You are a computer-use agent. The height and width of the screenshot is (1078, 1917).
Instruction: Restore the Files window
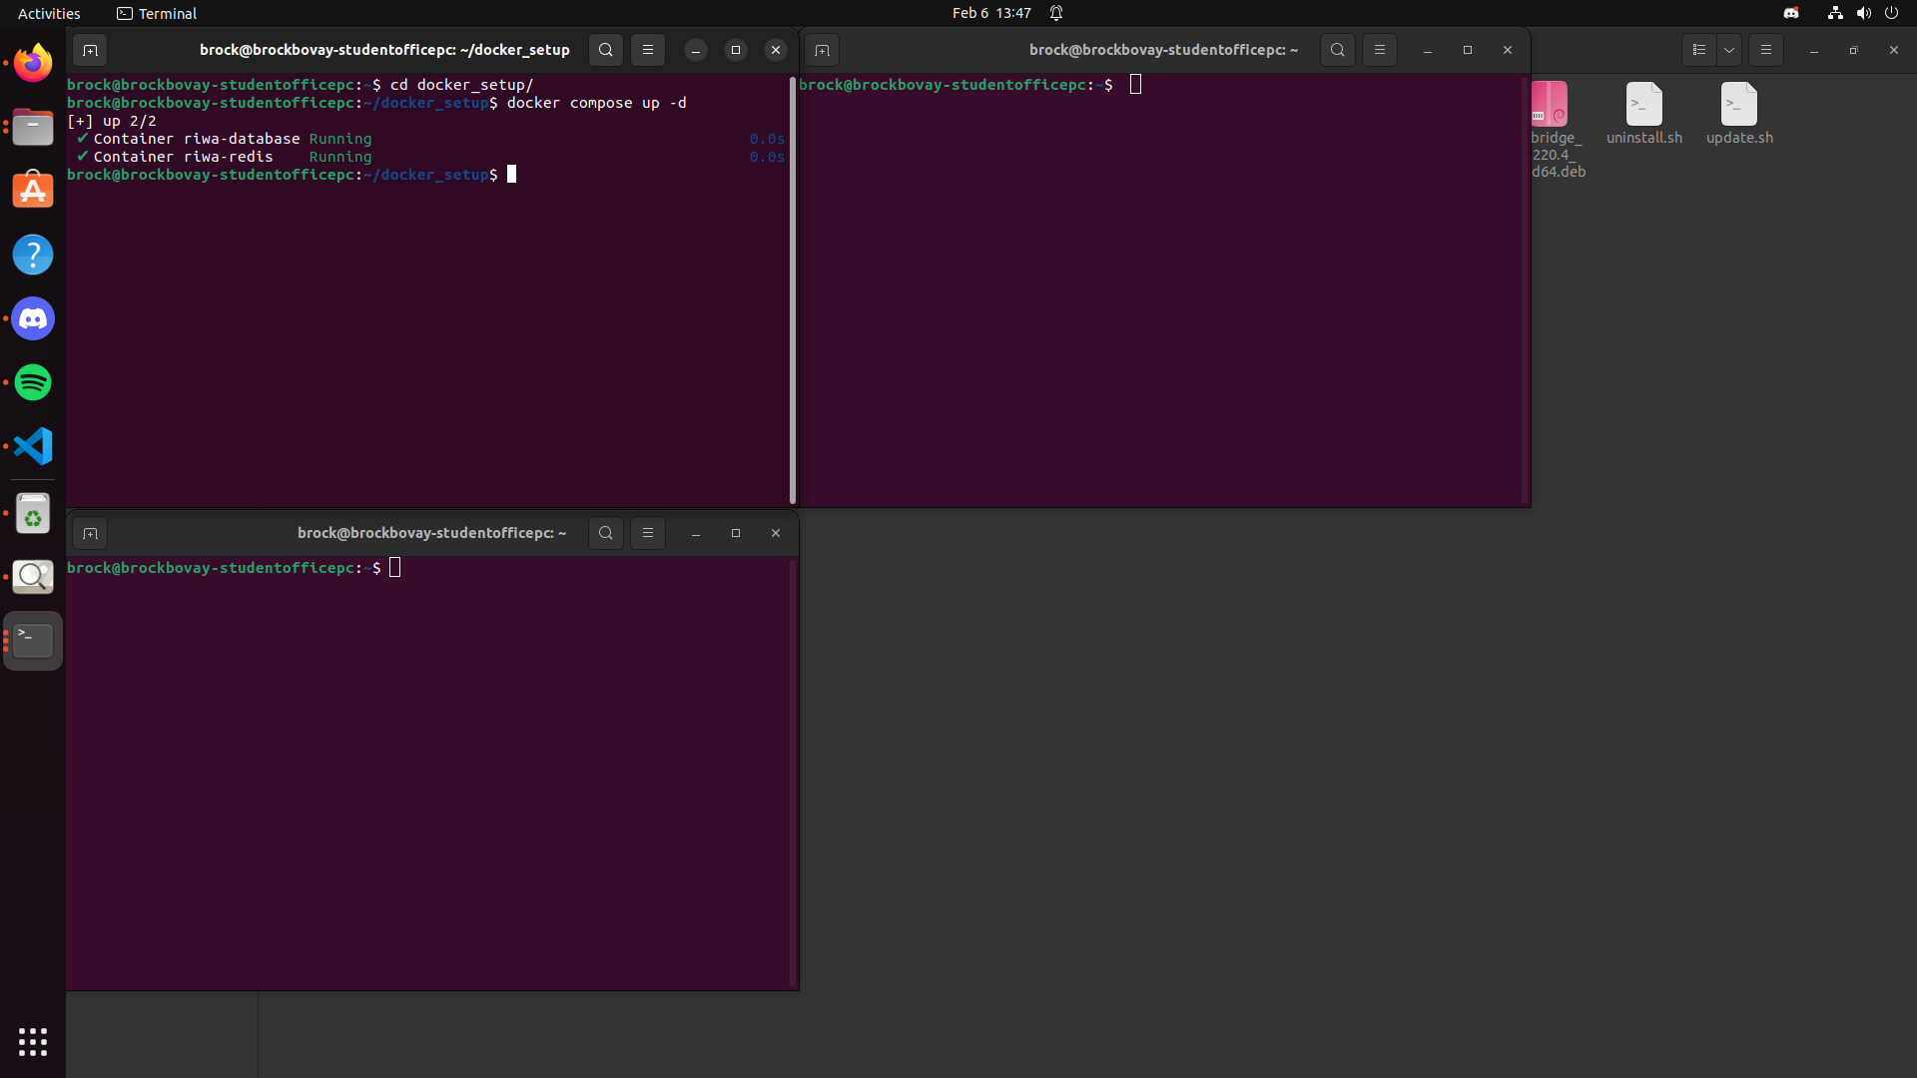(x=1854, y=50)
